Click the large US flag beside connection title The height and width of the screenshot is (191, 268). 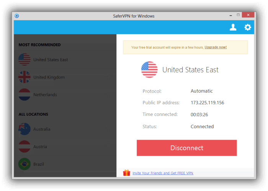tap(149, 70)
